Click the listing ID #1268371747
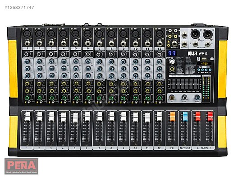Image resolution: width=238 pixels, height=179 pixels. (x=19, y=7)
